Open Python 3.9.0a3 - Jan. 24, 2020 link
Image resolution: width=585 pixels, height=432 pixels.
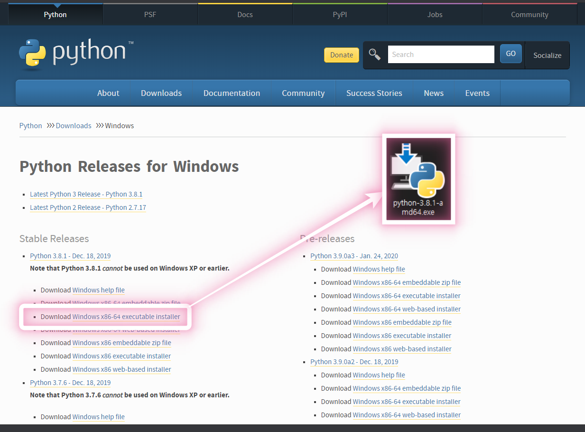(x=354, y=256)
